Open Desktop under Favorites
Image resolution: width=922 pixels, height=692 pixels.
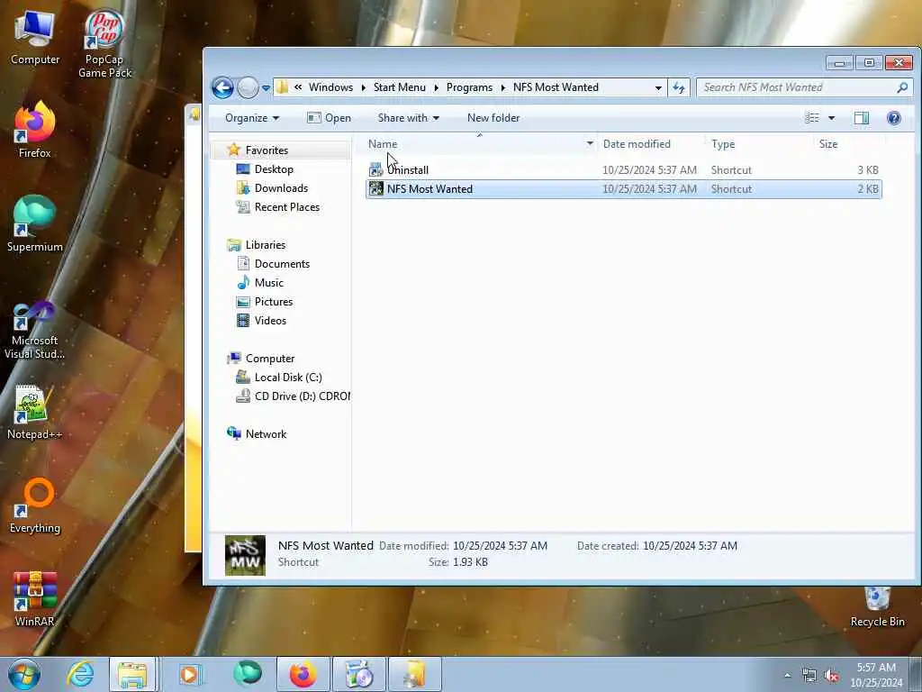click(274, 168)
